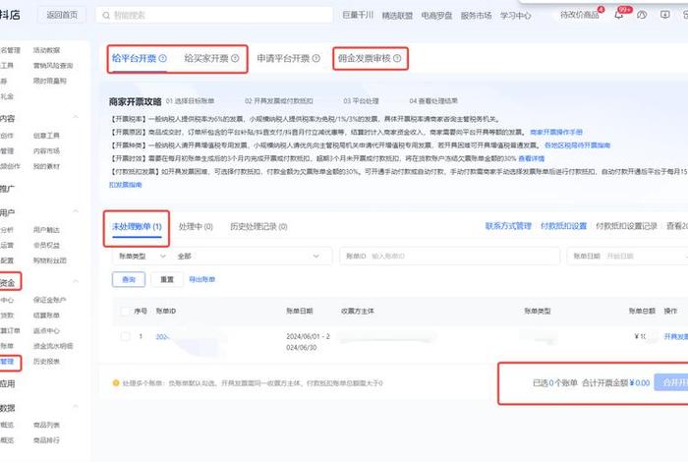Screen dimensions: 688x462
Task: Select the 处理中 (0) tab
Action: (x=196, y=226)
